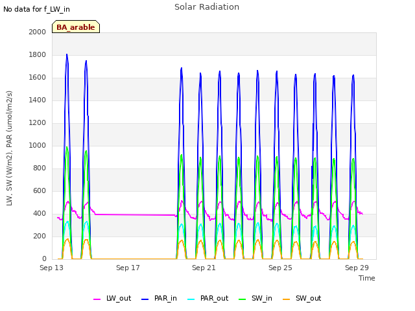The height and width of the screenshot is (311, 415).
Task: Click the flat LW_out segment near Sep 17
Action: click(x=135, y=214)
